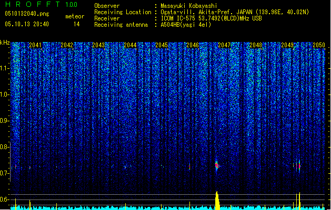This screenshot has width=331, height=210.
Task: Select the version number 1.0.0
Action: point(71,5)
